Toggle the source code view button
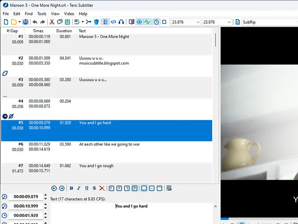The width and height of the screenshot is (298, 224). click(113, 22)
